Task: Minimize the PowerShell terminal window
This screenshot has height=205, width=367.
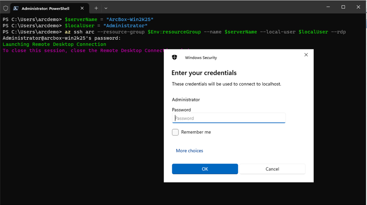Action: click(328, 7)
